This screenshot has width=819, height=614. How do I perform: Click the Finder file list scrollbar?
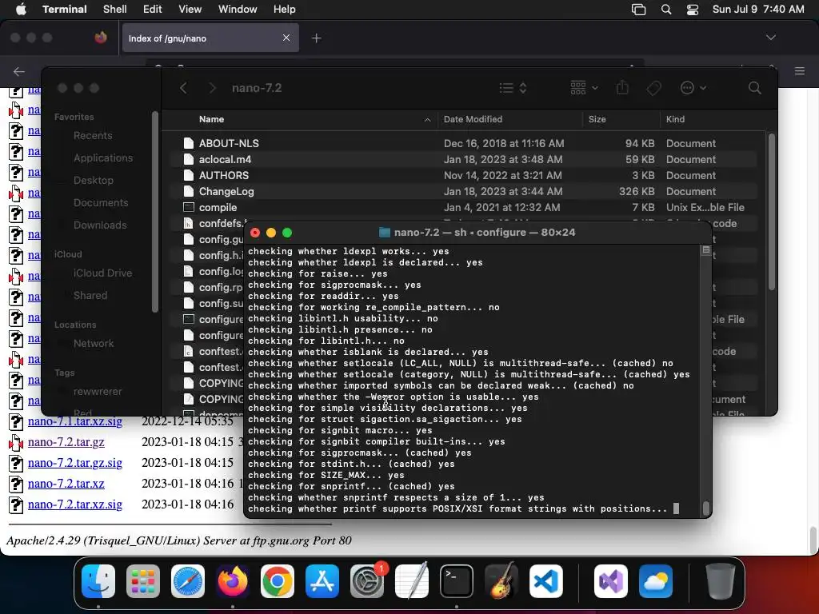click(772, 211)
